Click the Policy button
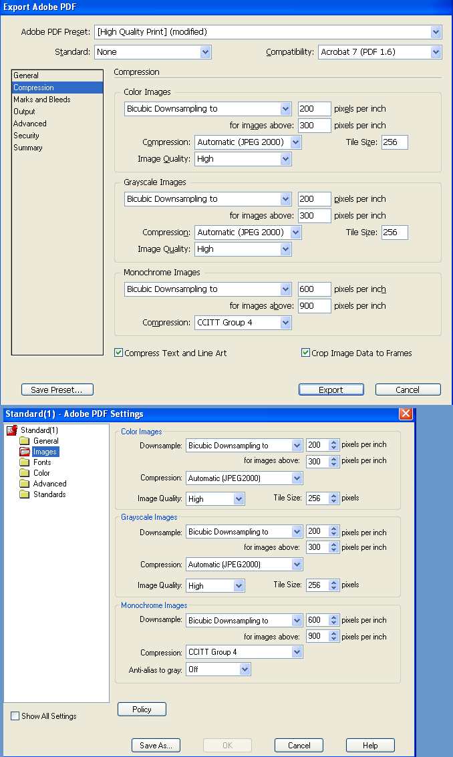This screenshot has width=453, height=757. click(142, 709)
